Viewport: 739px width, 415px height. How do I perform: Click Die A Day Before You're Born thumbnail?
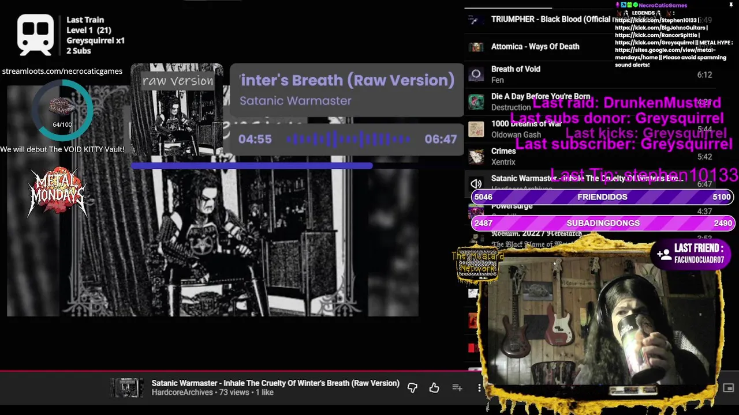click(x=476, y=101)
